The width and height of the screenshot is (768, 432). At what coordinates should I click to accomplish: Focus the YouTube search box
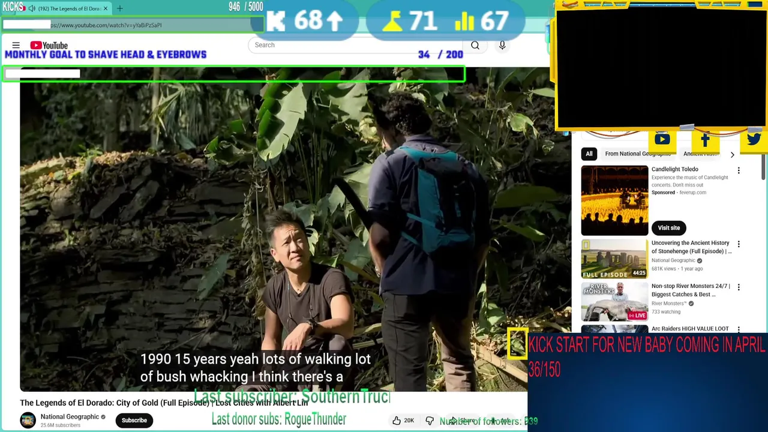[x=356, y=45]
